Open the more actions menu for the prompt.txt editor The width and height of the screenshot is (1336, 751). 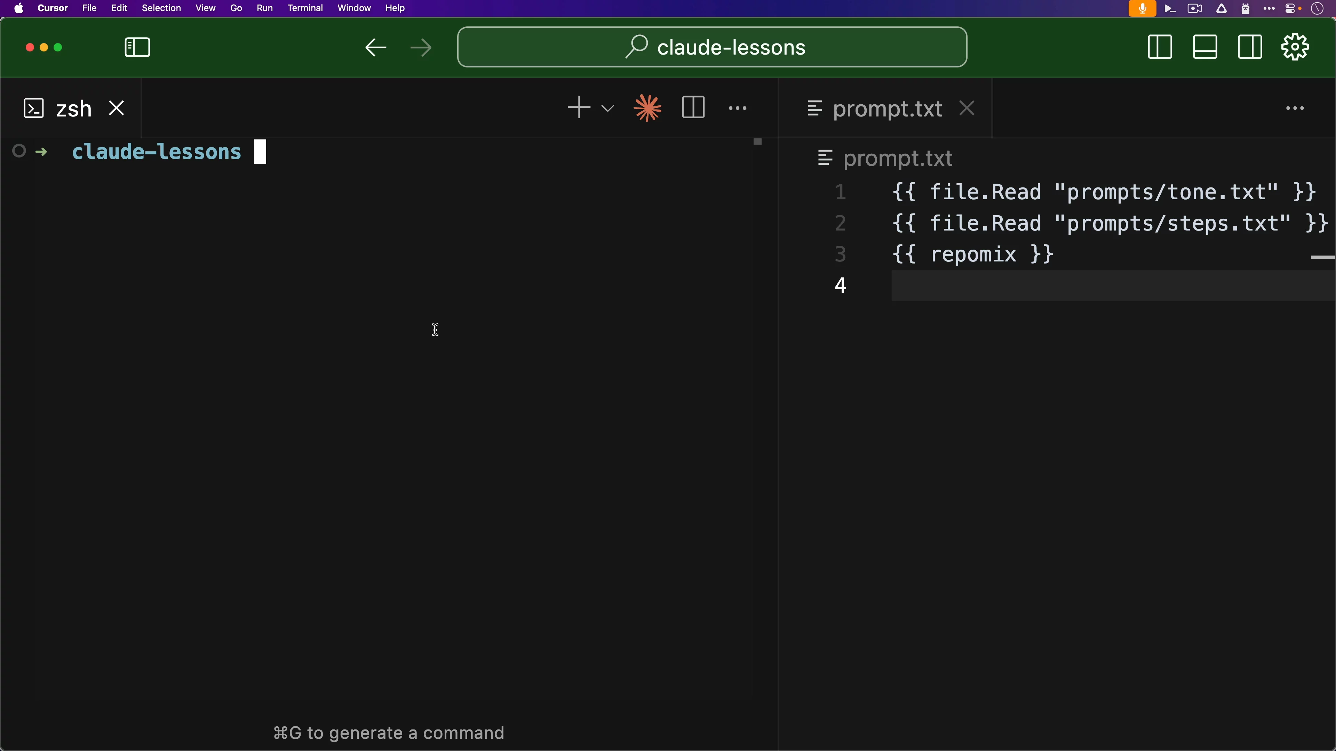click(1295, 108)
